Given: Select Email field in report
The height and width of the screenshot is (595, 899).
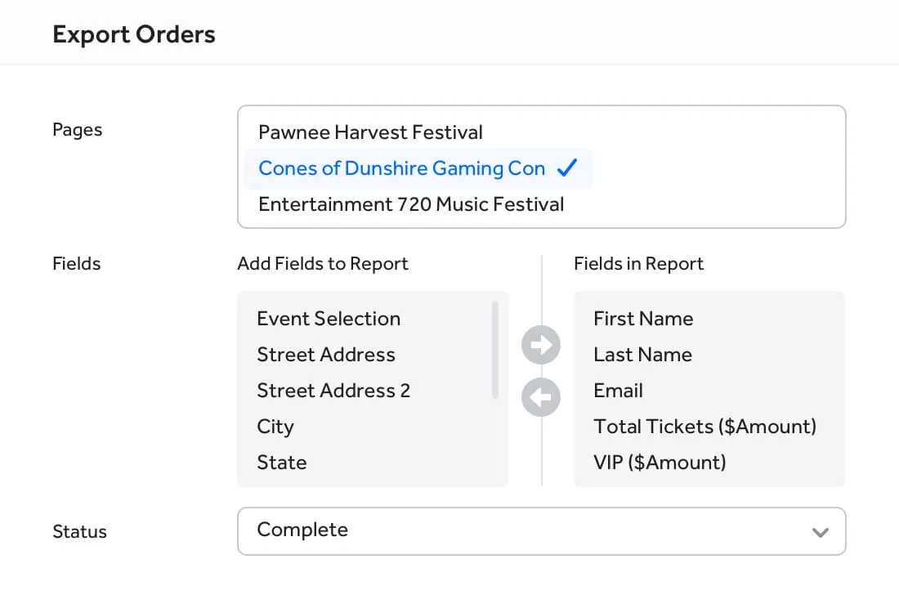Looking at the screenshot, I should 619,391.
